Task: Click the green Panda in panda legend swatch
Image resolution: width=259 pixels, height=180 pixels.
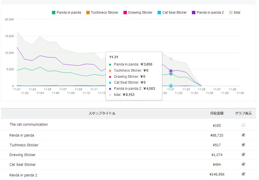Action: click(x=54, y=13)
